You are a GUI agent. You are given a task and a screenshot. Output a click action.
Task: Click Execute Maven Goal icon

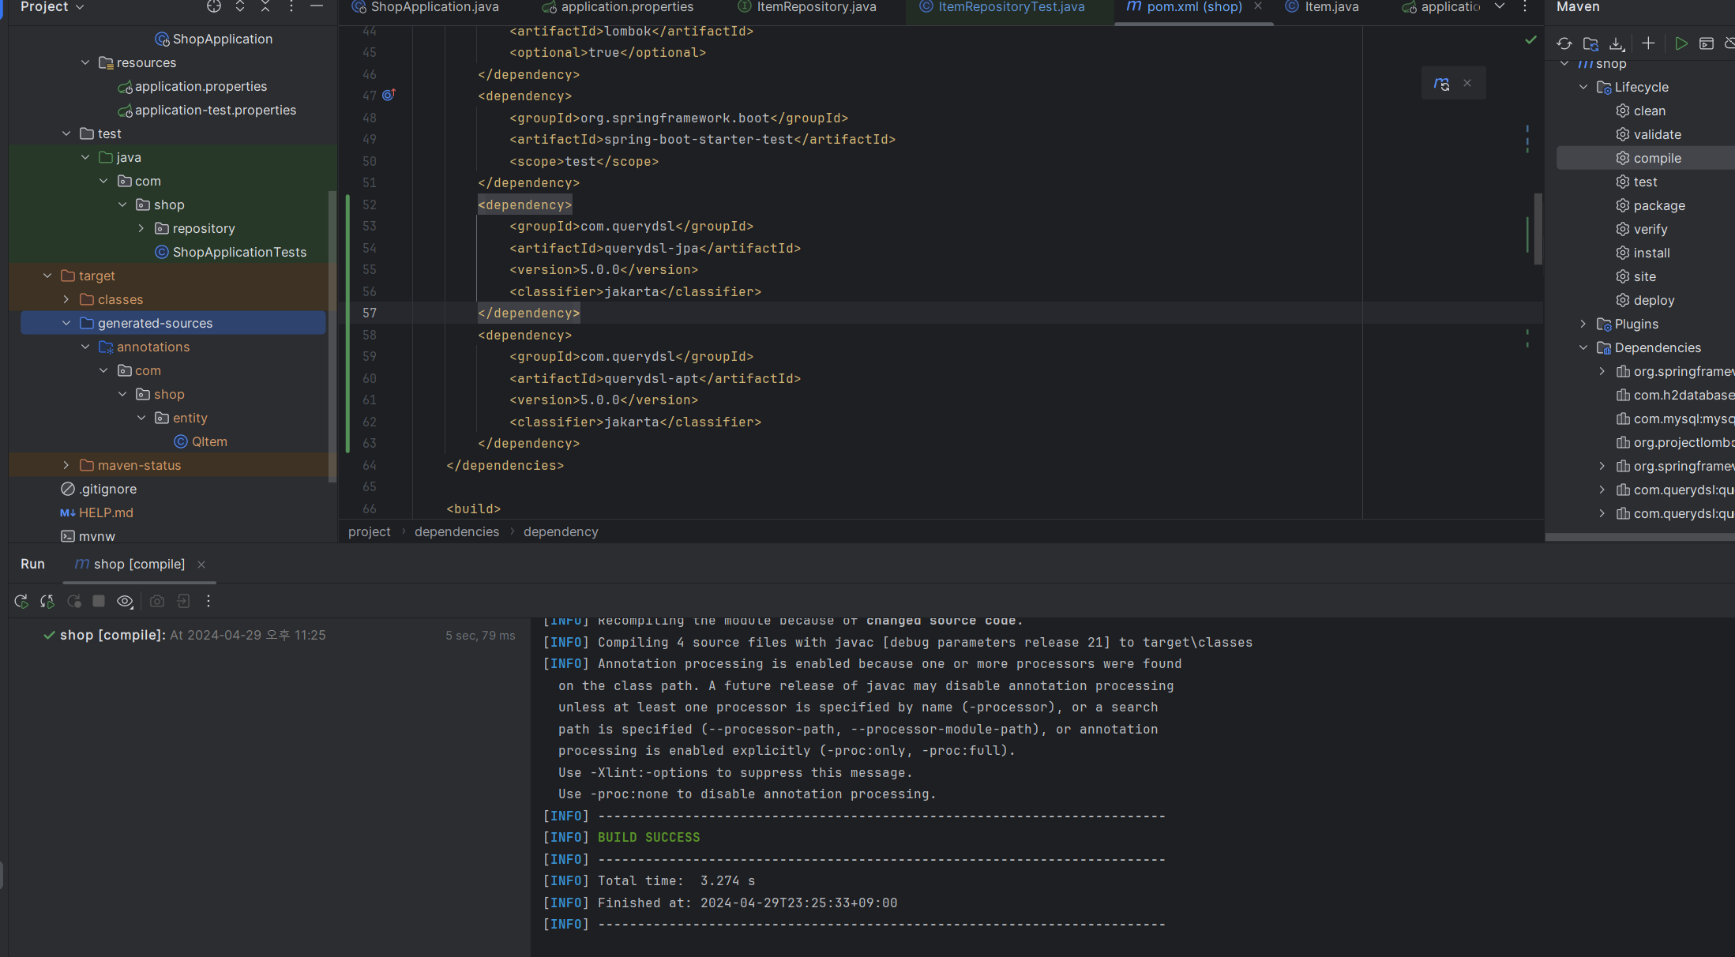(x=1707, y=43)
